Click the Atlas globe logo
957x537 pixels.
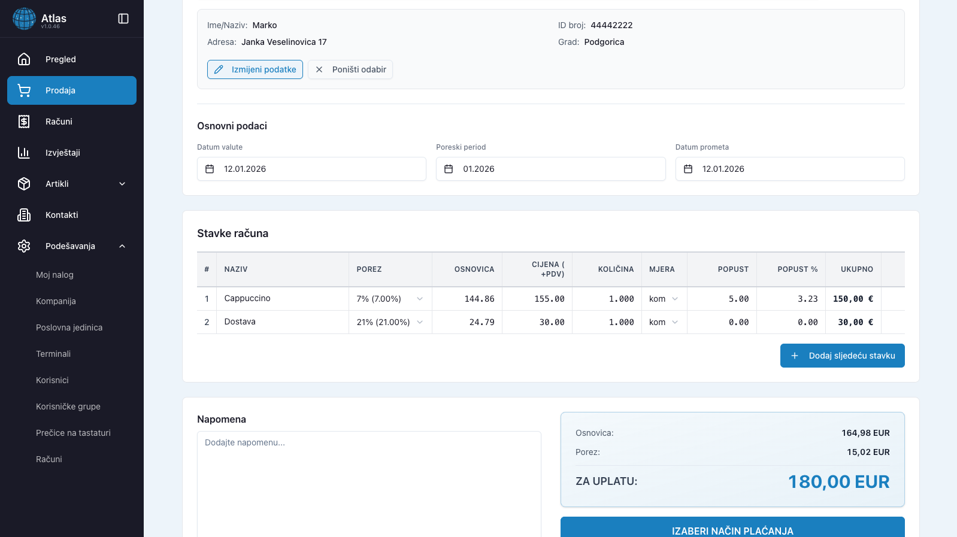tap(24, 19)
